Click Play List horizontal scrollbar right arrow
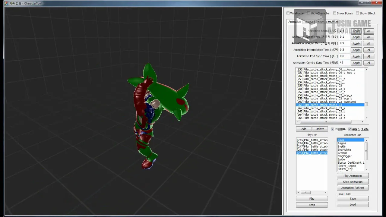This screenshot has width=386, height=217. [325, 192]
